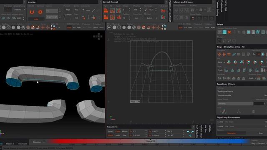The image size is (267, 150).
Task: Click the red Group Display icon
Action: click(193, 18)
